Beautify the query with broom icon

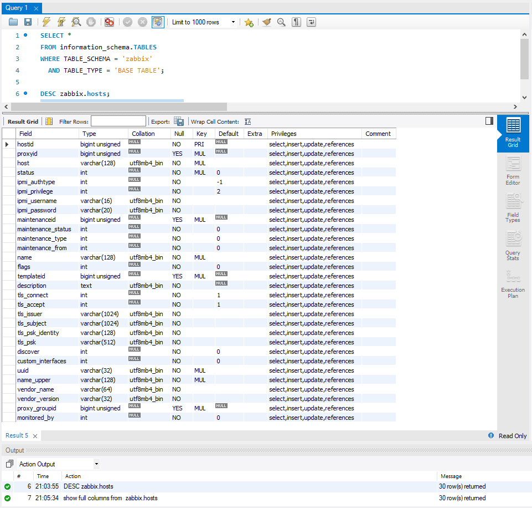267,22
